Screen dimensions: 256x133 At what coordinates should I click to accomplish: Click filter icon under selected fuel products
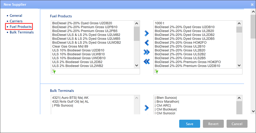click(156, 71)
